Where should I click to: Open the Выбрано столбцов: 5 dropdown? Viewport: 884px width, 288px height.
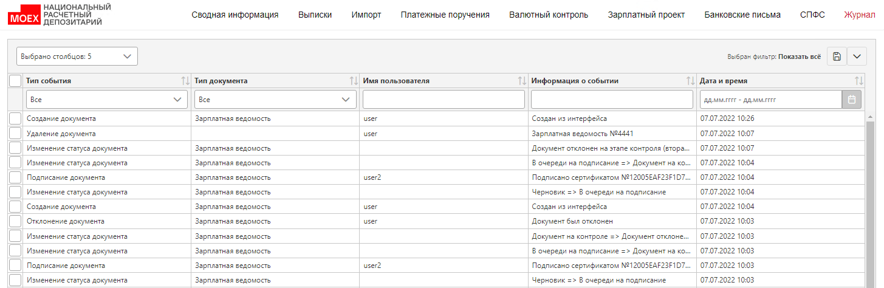[77, 57]
